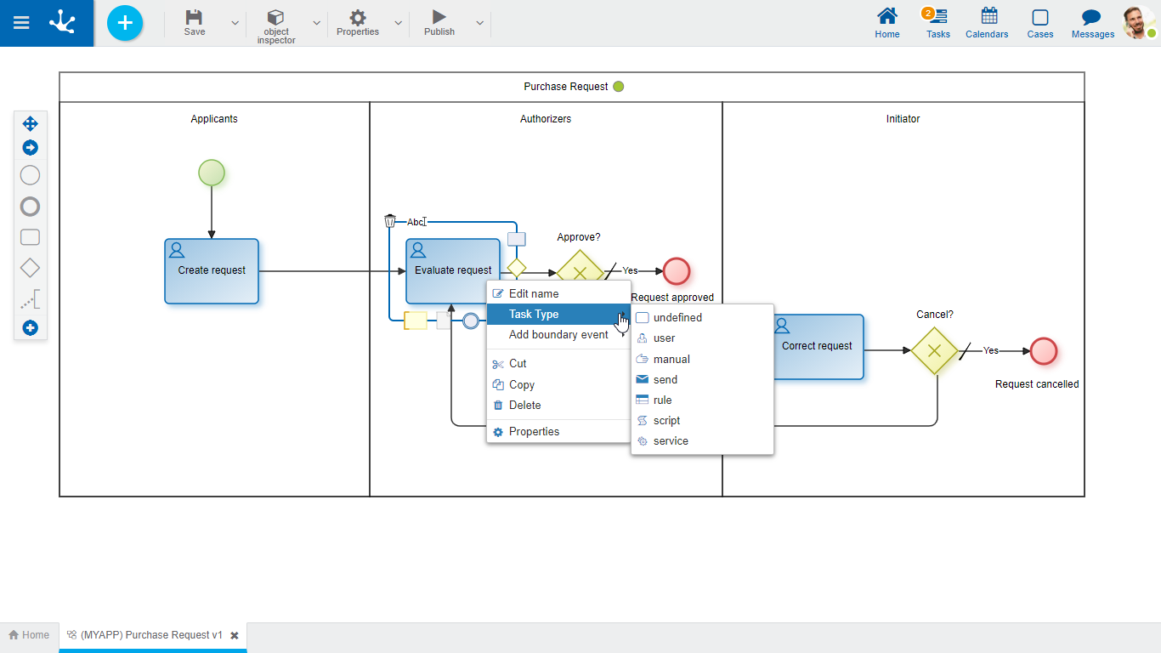Switch to the Home tab at bottom
This screenshot has height=653, width=1161.
[x=29, y=635]
